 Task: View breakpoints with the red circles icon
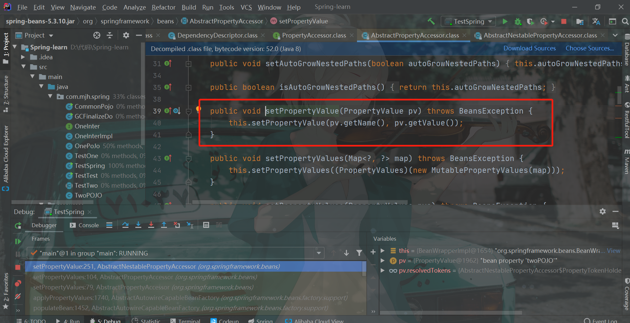pyautogui.click(x=18, y=283)
